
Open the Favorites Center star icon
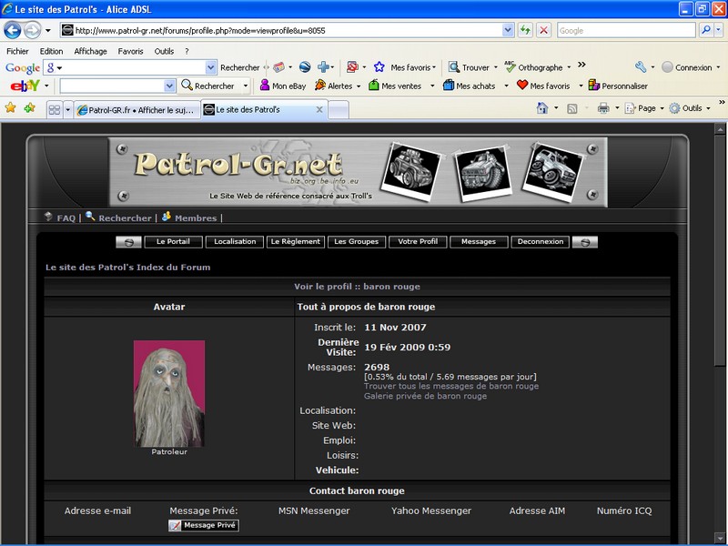[x=10, y=108]
